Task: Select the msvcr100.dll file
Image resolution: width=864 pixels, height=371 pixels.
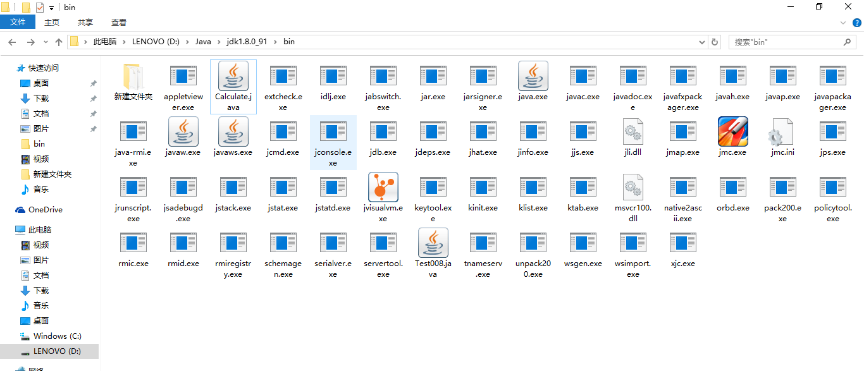Action: click(633, 198)
